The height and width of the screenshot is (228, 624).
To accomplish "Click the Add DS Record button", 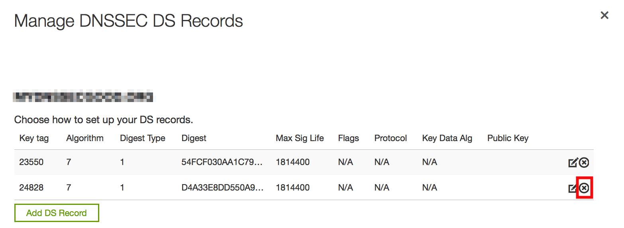I will click(57, 213).
